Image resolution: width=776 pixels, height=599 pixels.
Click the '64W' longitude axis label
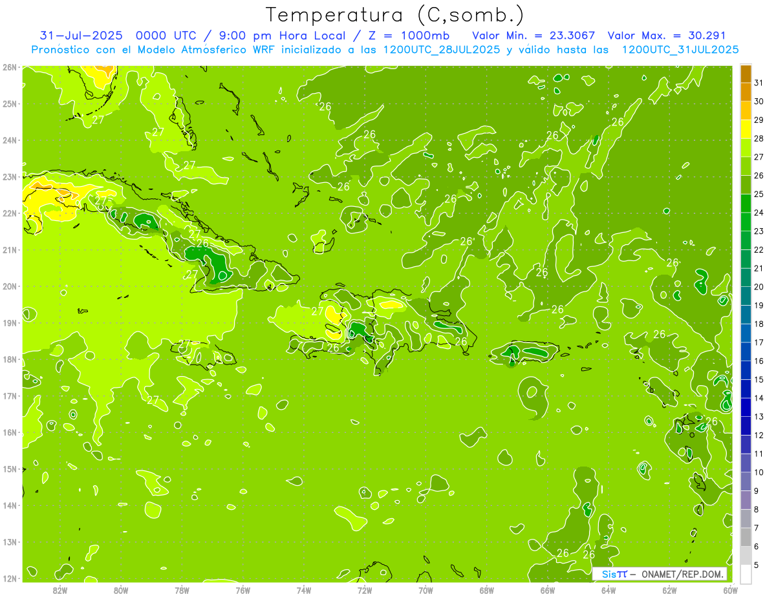point(609,590)
